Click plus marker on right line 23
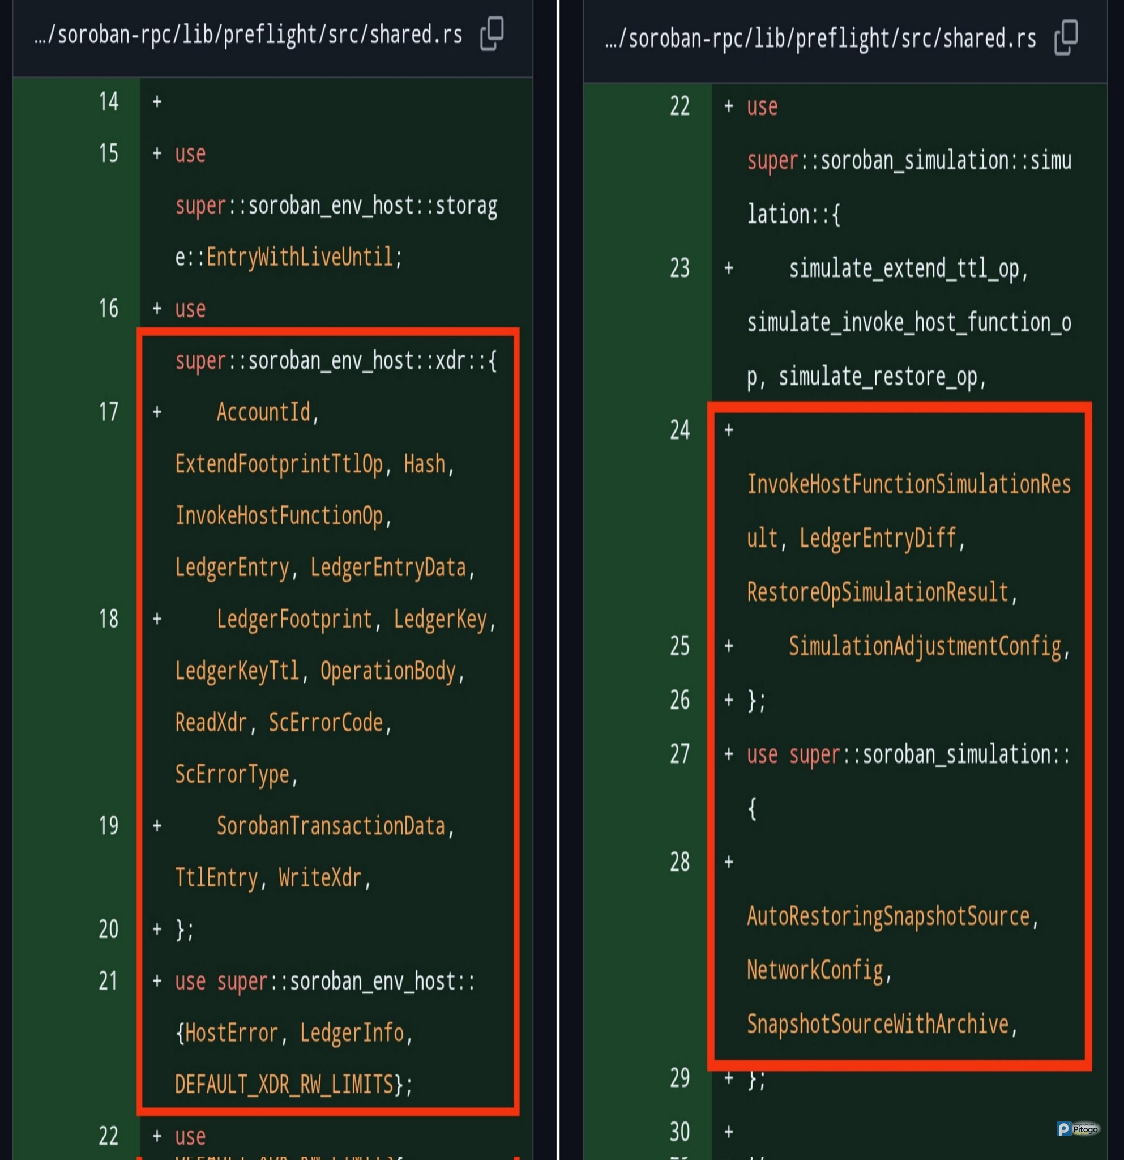The width and height of the screenshot is (1124, 1160). (729, 268)
